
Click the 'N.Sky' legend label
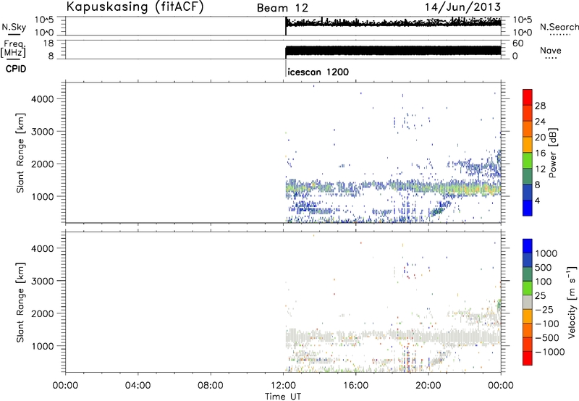pos(14,27)
